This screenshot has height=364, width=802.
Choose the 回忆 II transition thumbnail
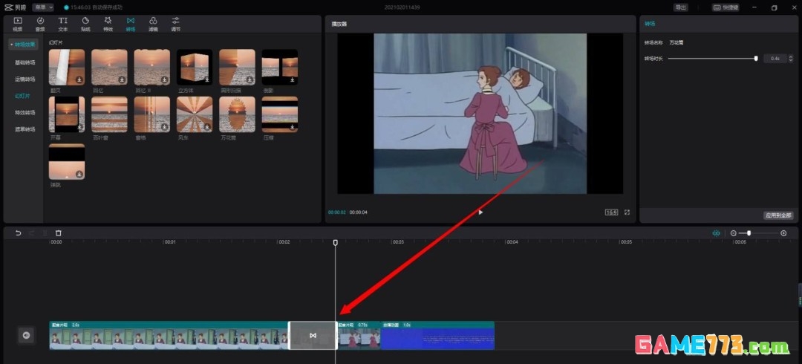(x=152, y=67)
